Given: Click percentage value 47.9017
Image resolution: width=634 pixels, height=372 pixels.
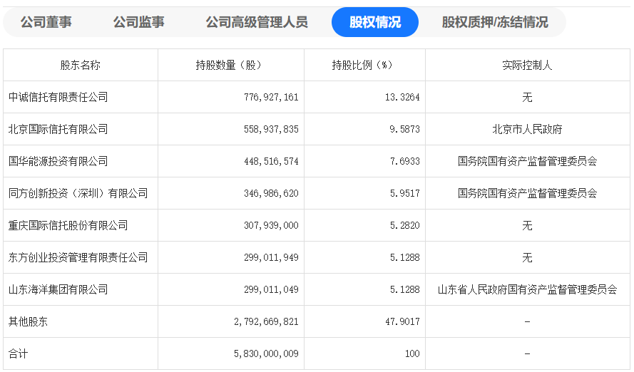Looking at the screenshot, I should [402, 322].
